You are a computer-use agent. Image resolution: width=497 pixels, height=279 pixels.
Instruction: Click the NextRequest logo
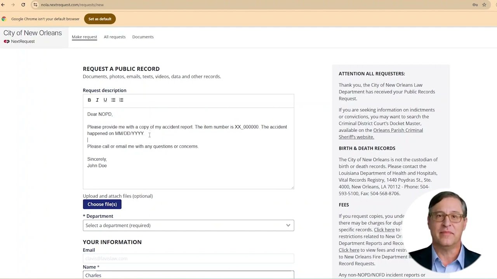click(x=19, y=41)
